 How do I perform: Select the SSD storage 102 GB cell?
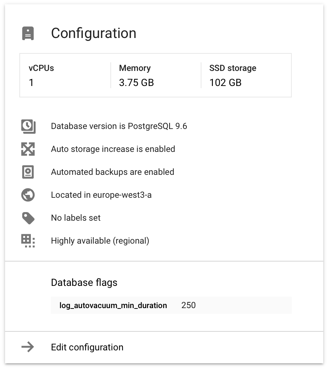[225, 82]
